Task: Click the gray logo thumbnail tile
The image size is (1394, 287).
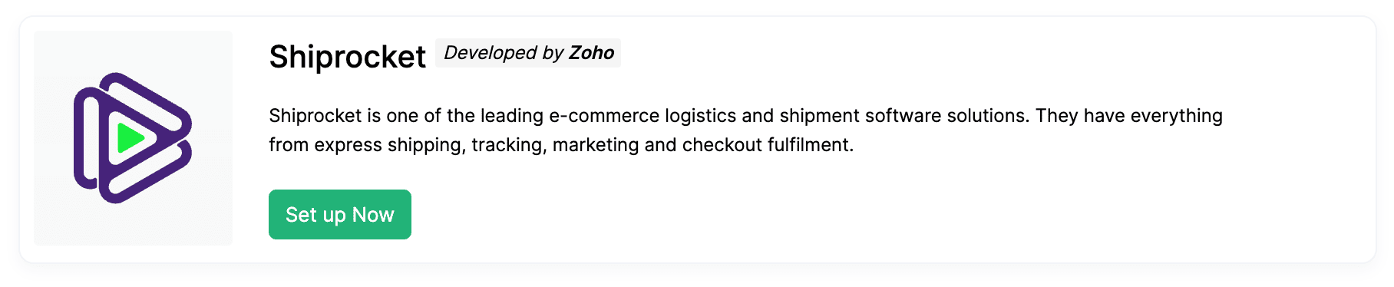Action: point(133,138)
